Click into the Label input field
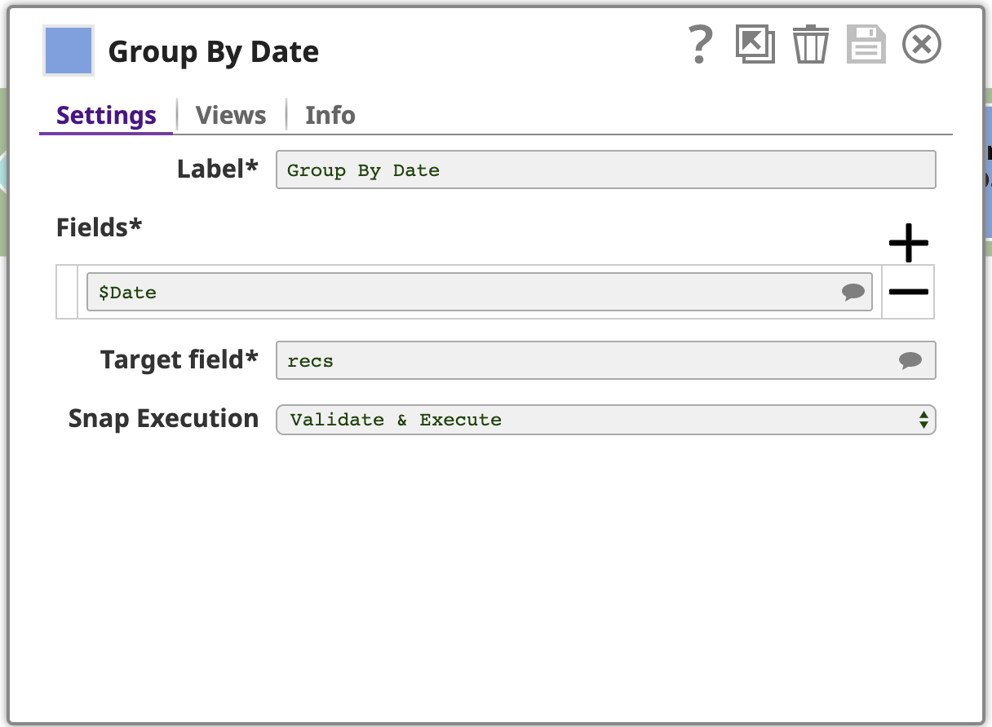The width and height of the screenshot is (992, 727). [x=606, y=170]
